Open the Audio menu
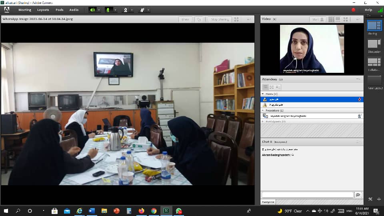The height and width of the screenshot is (216, 384). point(74,10)
